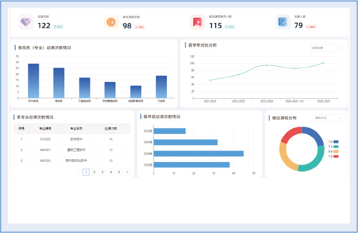Click the red star icon beside 115

pyautogui.click(x=197, y=22)
